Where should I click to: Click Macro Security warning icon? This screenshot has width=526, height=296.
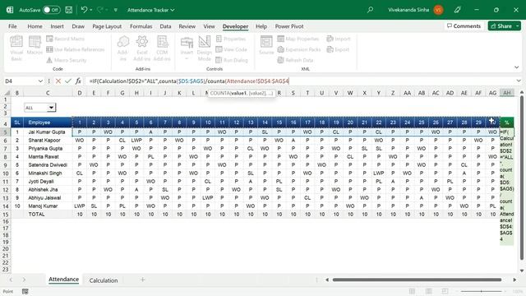point(49,60)
